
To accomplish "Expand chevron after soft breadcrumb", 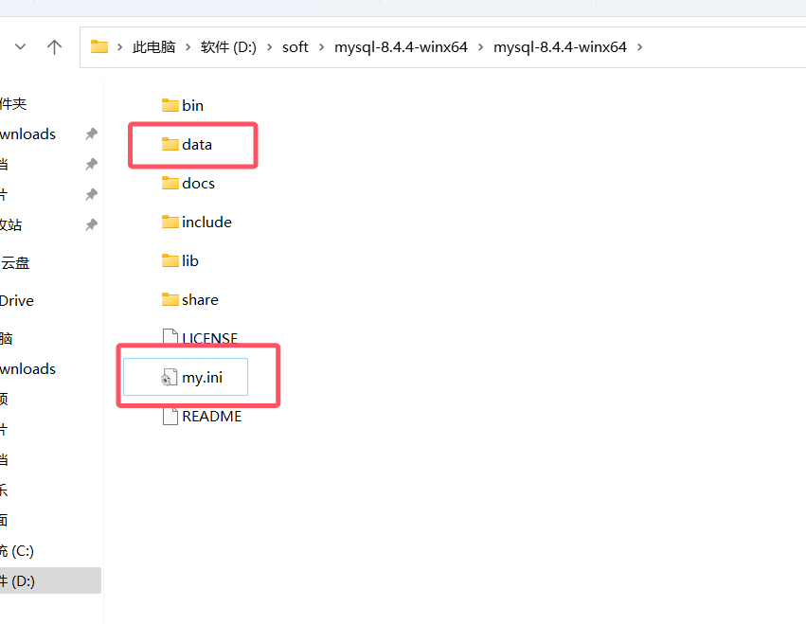I will coord(322,47).
